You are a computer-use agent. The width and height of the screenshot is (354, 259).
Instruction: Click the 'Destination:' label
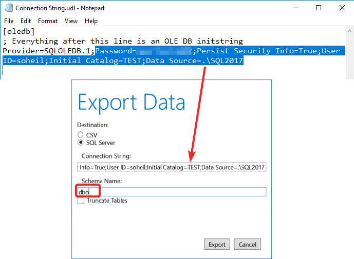point(93,125)
